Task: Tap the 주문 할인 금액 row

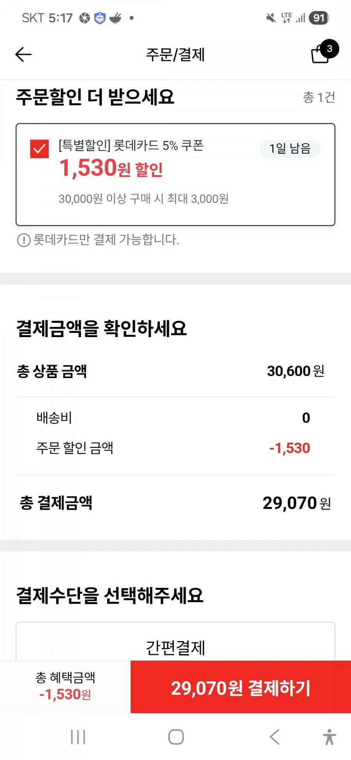Action: pos(175,448)
